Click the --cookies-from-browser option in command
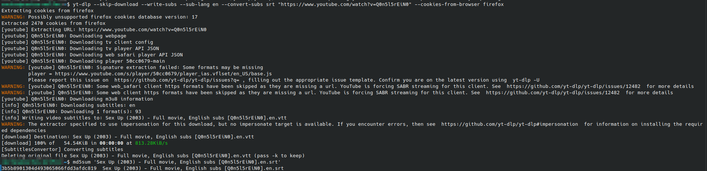The image size is (707, 171). pyautogui.click(x=447, y=4)
